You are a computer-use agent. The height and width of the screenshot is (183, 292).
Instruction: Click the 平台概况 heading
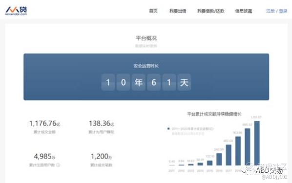pyautogui.click(x=146, y=38)
